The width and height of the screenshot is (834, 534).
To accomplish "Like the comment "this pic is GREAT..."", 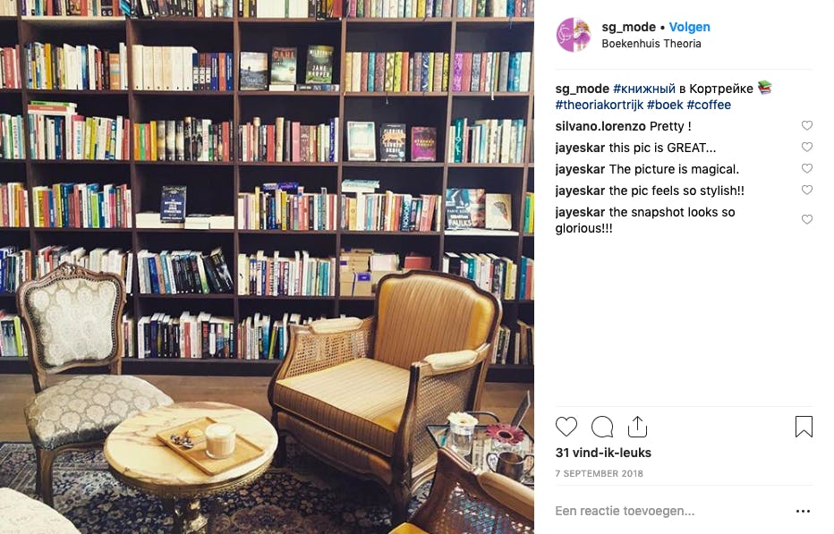I will tap(807, 147).
